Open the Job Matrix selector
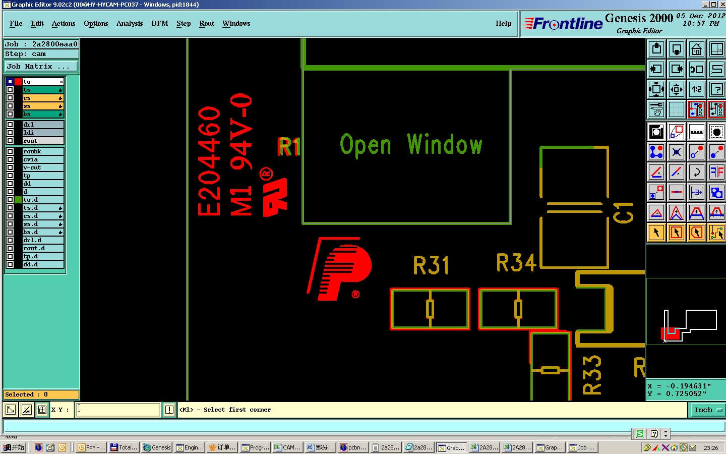 [x=41, y=67]
